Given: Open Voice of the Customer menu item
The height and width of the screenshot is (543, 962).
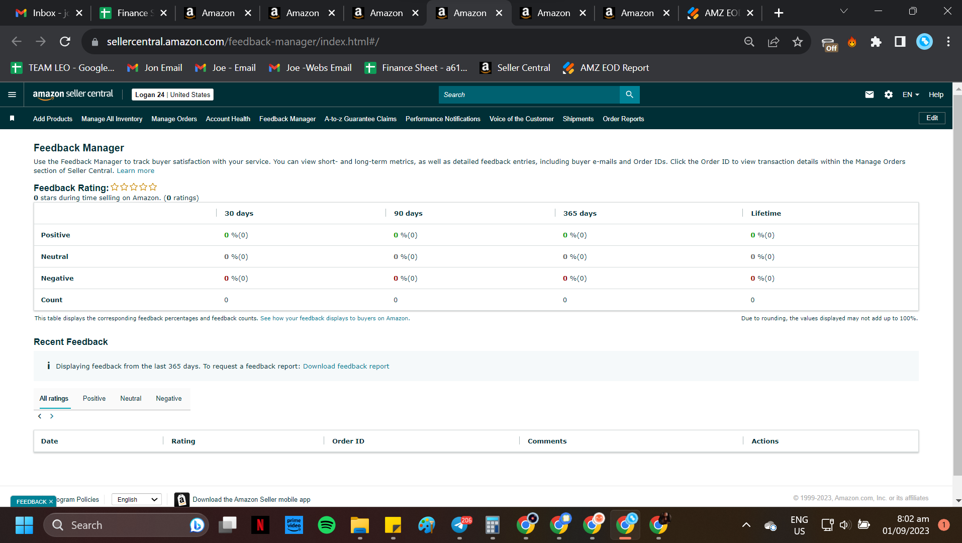Looking at the screenshot, I should [522, 119].
